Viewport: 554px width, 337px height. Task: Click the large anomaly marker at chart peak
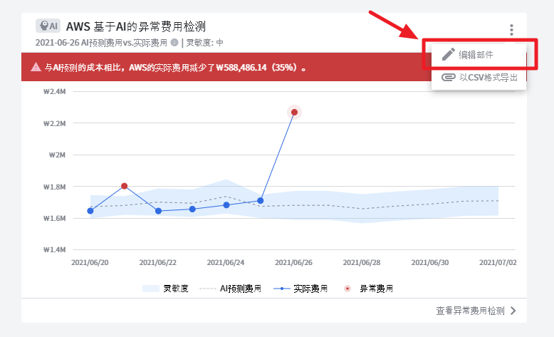[x=294, y=112]
